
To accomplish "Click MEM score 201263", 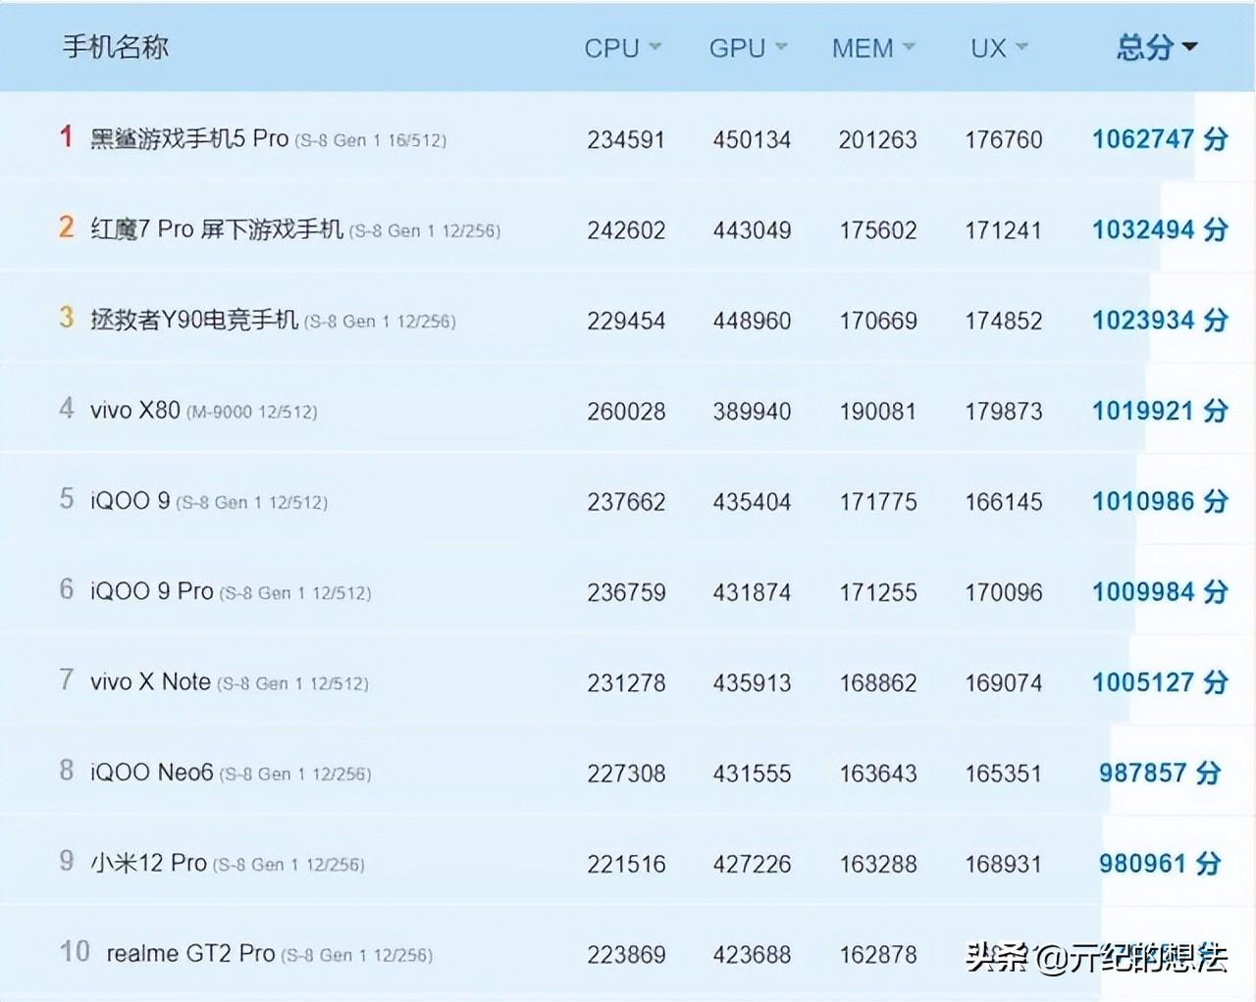I will tap(877, 140).
